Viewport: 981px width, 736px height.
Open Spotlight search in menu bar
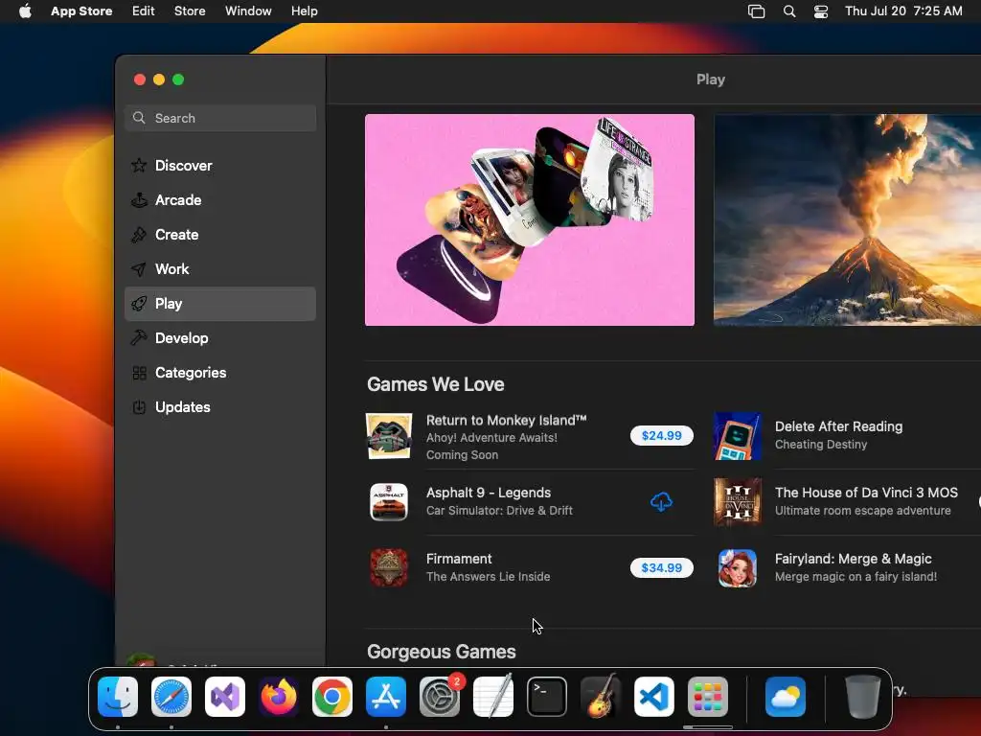pyautogui.click(x=789, y=11)
